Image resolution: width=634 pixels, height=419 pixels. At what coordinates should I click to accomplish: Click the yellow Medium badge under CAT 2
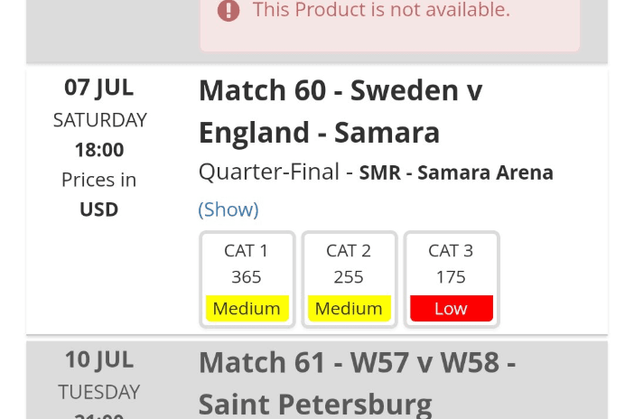pos(349,309)
